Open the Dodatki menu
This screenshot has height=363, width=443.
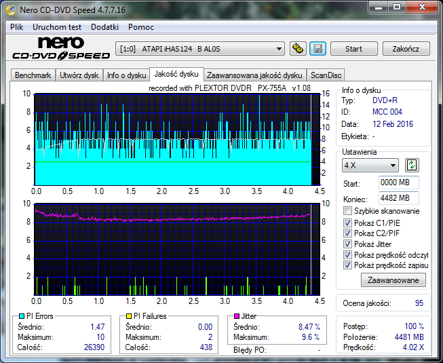[x=104, y=27]
